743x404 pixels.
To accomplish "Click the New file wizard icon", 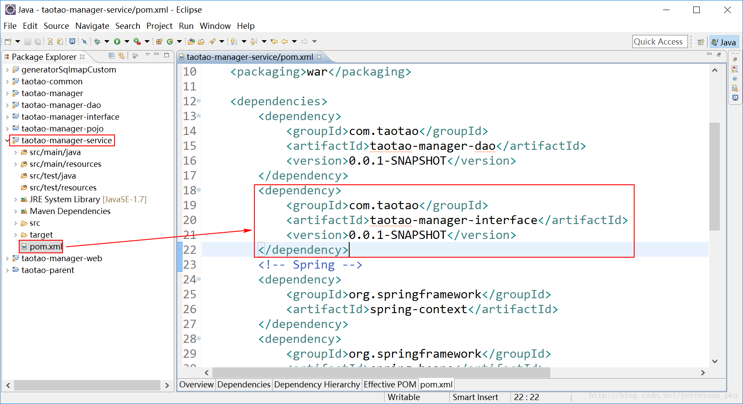I will [x=8, y=41].
